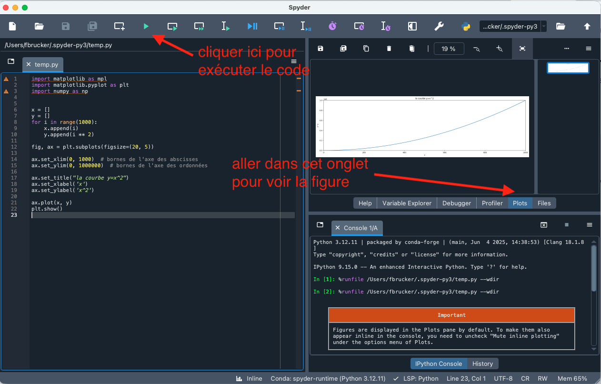The image size is (601, 384).
Task: Profile the file with the purple stopwatch icon
Action: (x=332, y=26)
